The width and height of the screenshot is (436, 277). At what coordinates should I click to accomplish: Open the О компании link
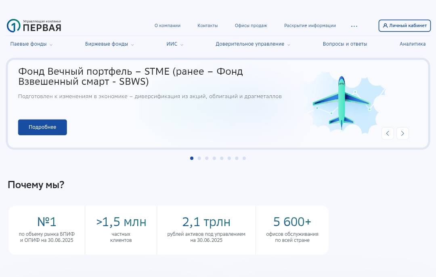pyautogui.click(x=168, y=26)
